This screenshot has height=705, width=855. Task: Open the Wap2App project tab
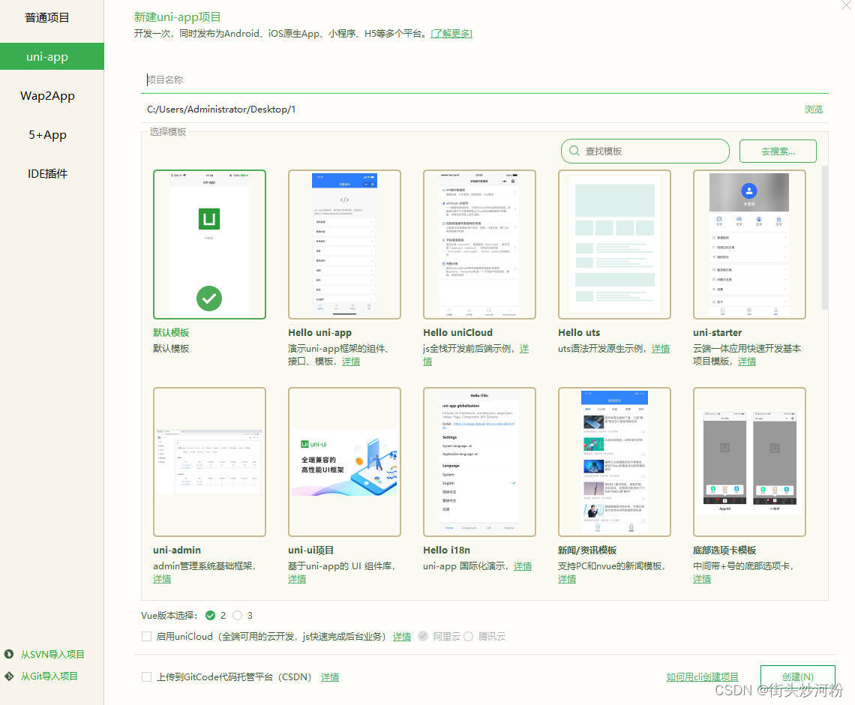[x=47, y=96]
